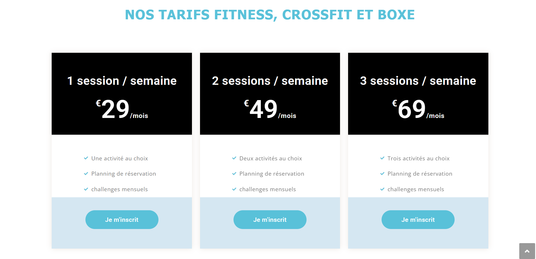Click checkmark next to third plan's 'Planning de réservation'

382,174
